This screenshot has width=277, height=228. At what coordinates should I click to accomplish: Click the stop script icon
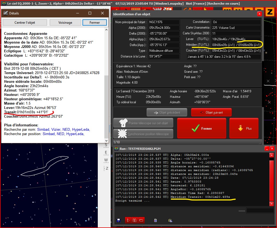(141, 220)
